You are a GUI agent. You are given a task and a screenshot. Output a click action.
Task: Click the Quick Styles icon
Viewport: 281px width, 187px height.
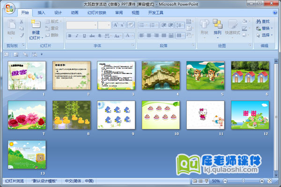click(x=233, y=24)
